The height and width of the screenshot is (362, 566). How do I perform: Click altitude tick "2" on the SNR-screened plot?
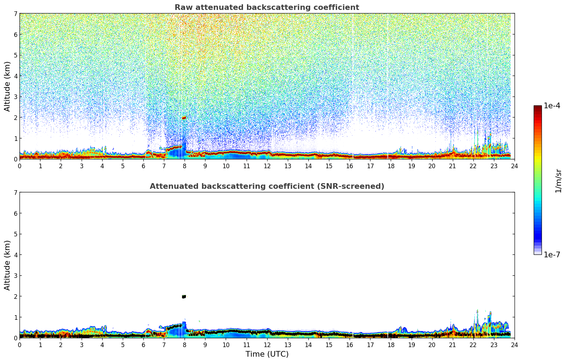[x=15, y=296]
